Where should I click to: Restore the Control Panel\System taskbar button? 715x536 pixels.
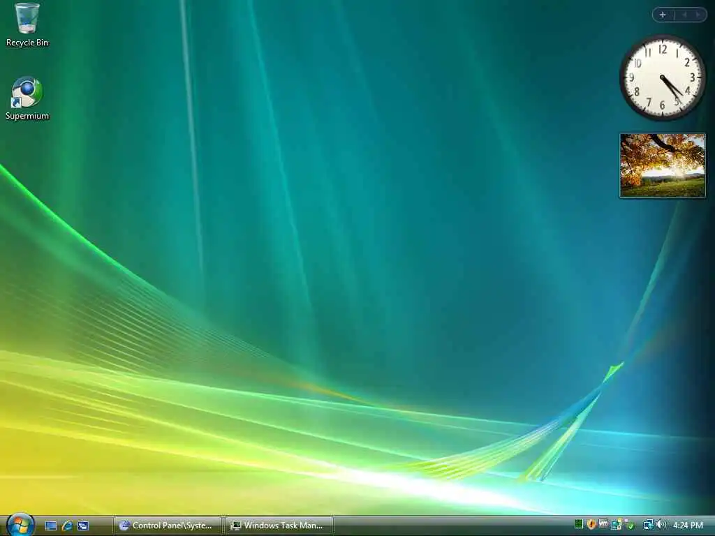tap(168, 526)
